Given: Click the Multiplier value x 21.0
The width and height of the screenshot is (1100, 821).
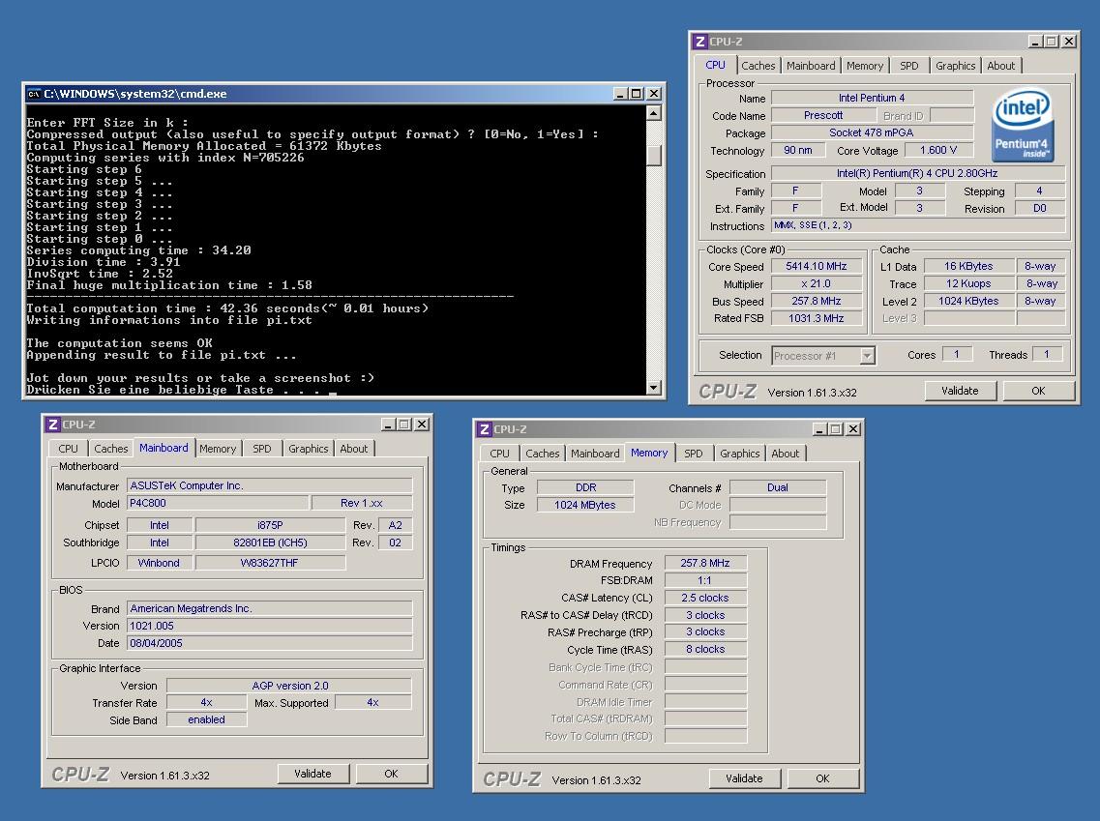Looking at the screenshot, I should click(817, 284).
